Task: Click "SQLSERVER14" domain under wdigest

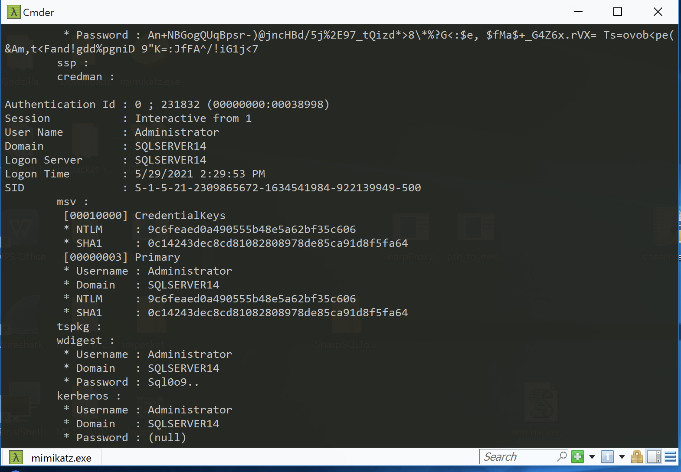Action: tap(183, 368)
